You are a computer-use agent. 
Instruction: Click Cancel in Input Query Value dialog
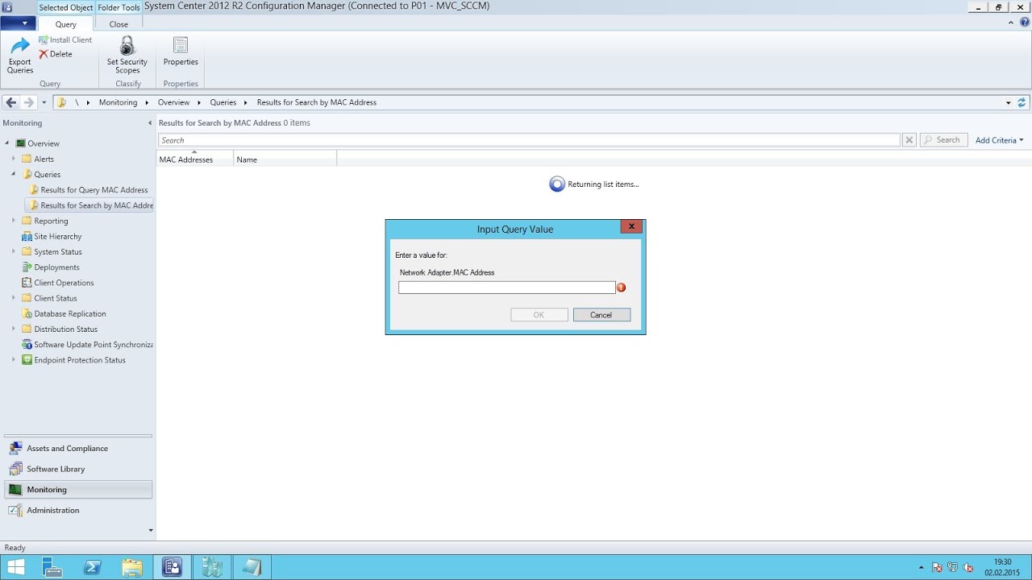[x=601, y=315]
